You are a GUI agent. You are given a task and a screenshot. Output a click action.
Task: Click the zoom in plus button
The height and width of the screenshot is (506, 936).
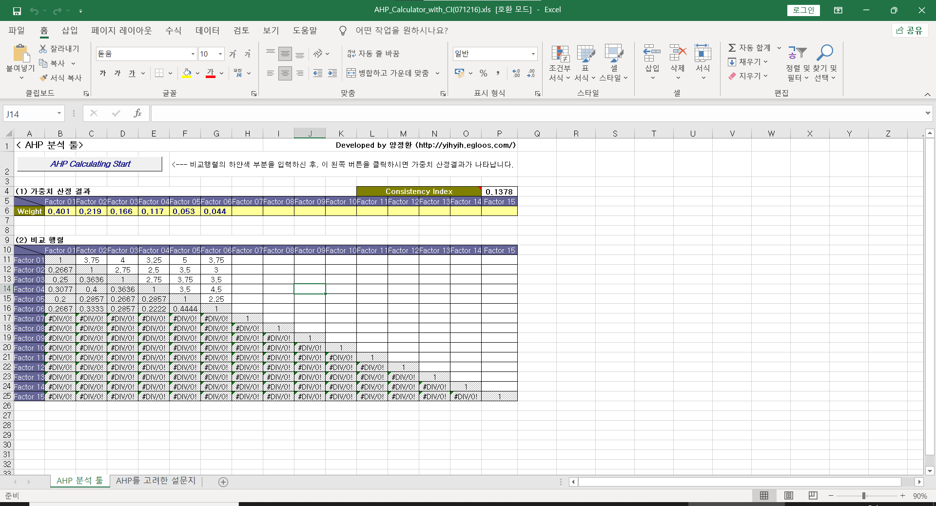902,496
